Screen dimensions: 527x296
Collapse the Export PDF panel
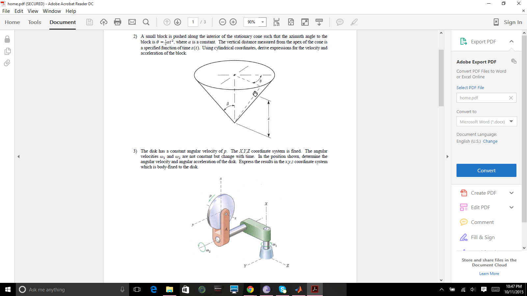pos(511,41)
